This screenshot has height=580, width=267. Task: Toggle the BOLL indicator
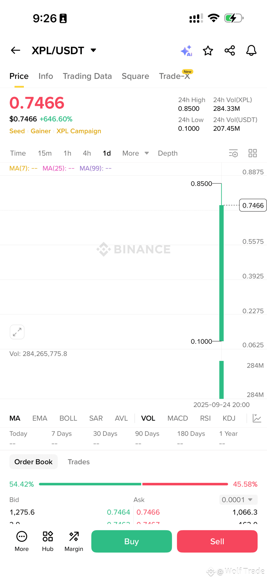[68, 418]
